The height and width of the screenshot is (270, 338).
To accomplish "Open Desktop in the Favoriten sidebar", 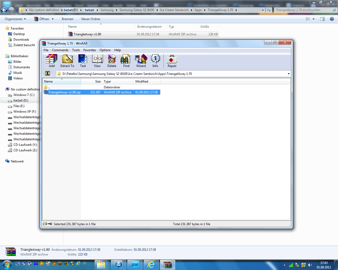I will click(x=19, y=34).
